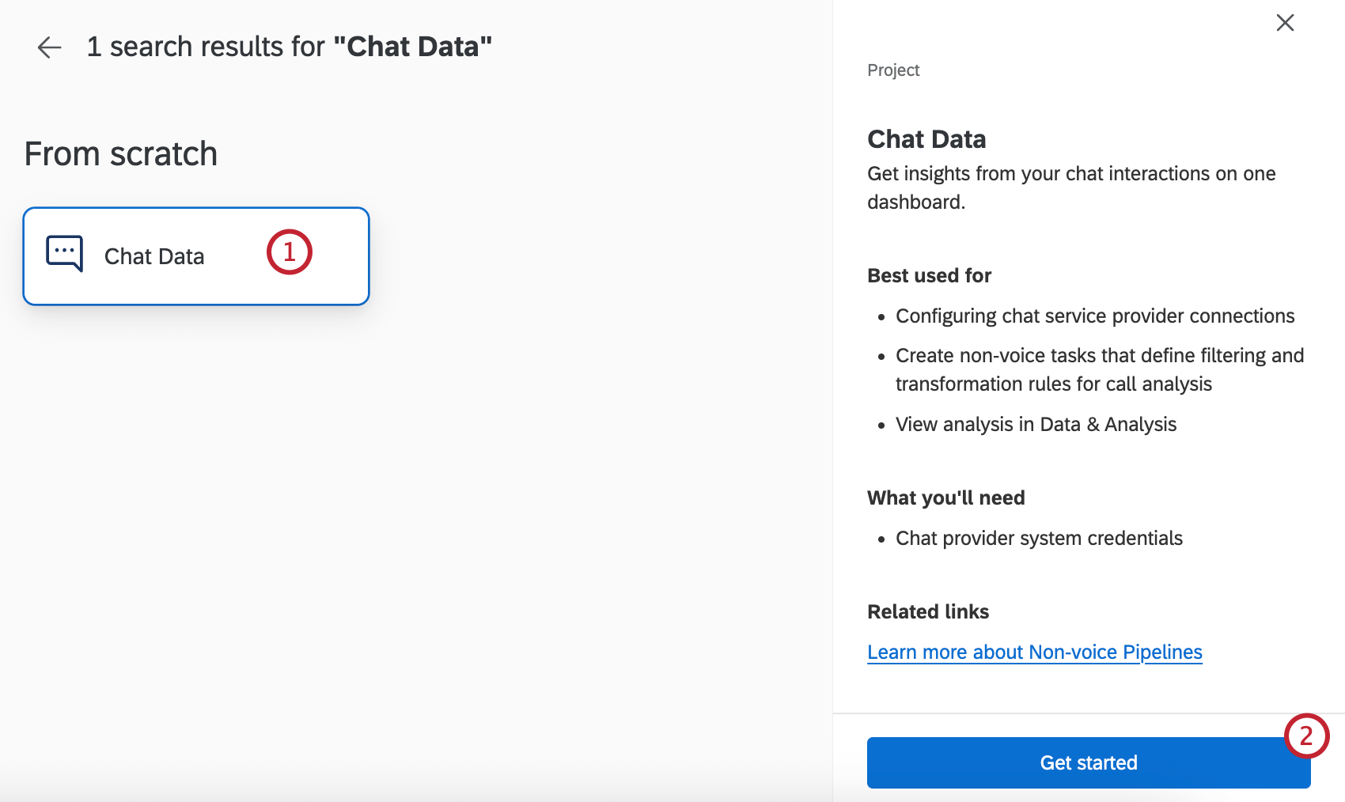
Task: Click the back arrow beside search results
Action: pyautogui.click(x=49, y=47)
